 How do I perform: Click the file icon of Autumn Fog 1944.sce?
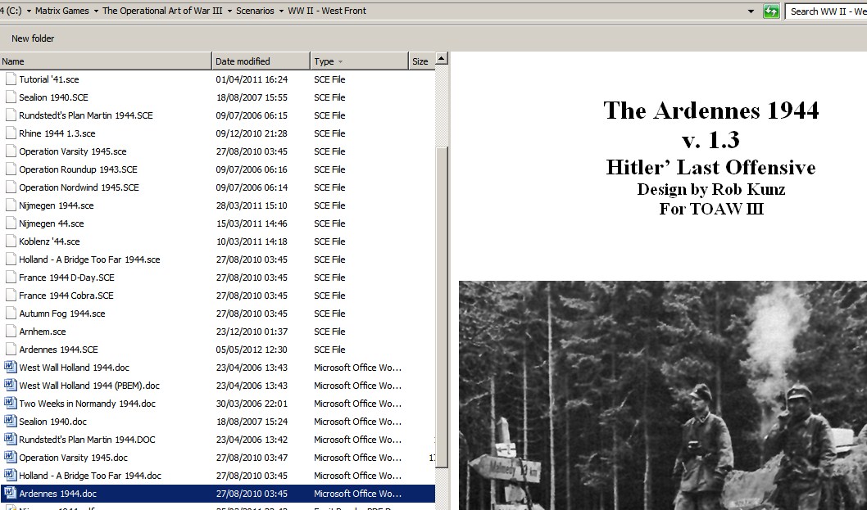tap(11, 314)
